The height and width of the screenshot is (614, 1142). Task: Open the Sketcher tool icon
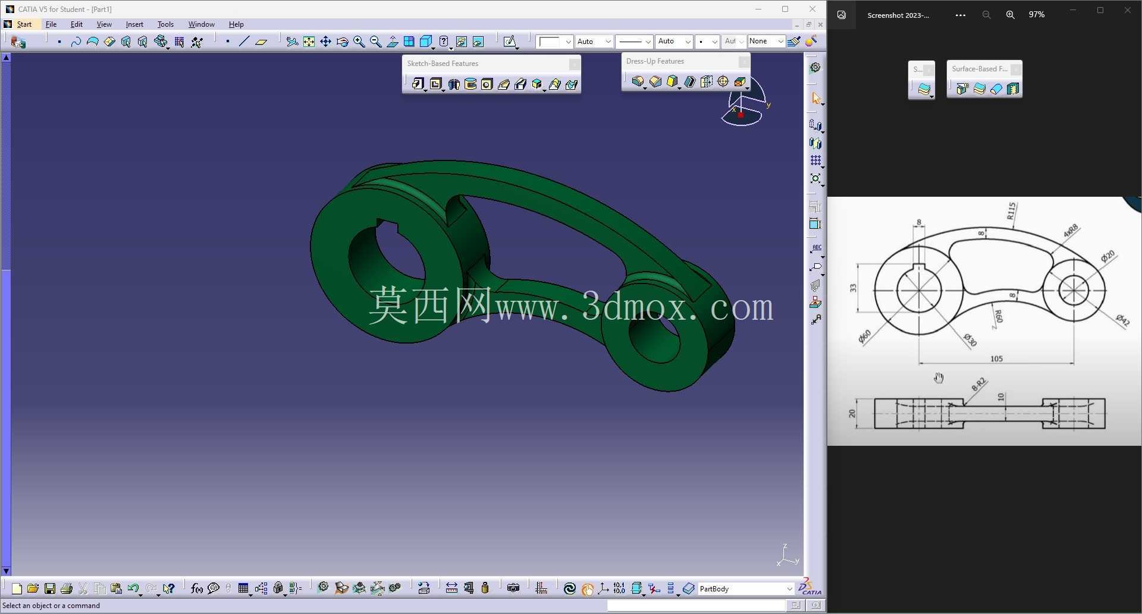tap(509, 42)
